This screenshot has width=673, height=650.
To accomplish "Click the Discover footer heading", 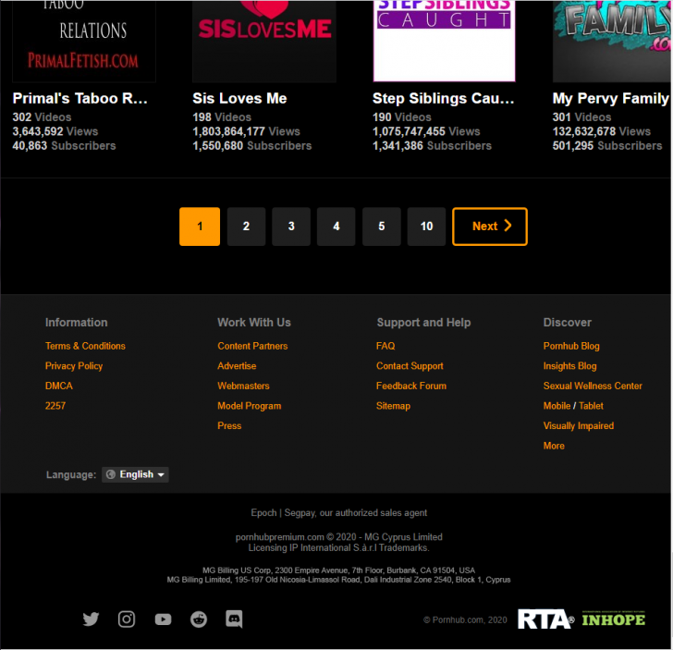I will click(x=567, y=323).
